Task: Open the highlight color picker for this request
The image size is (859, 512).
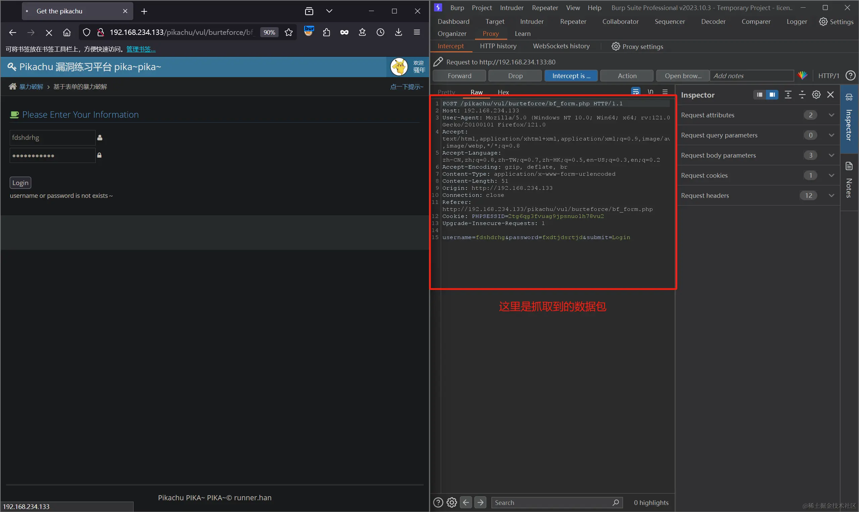Action: (802, 75)
